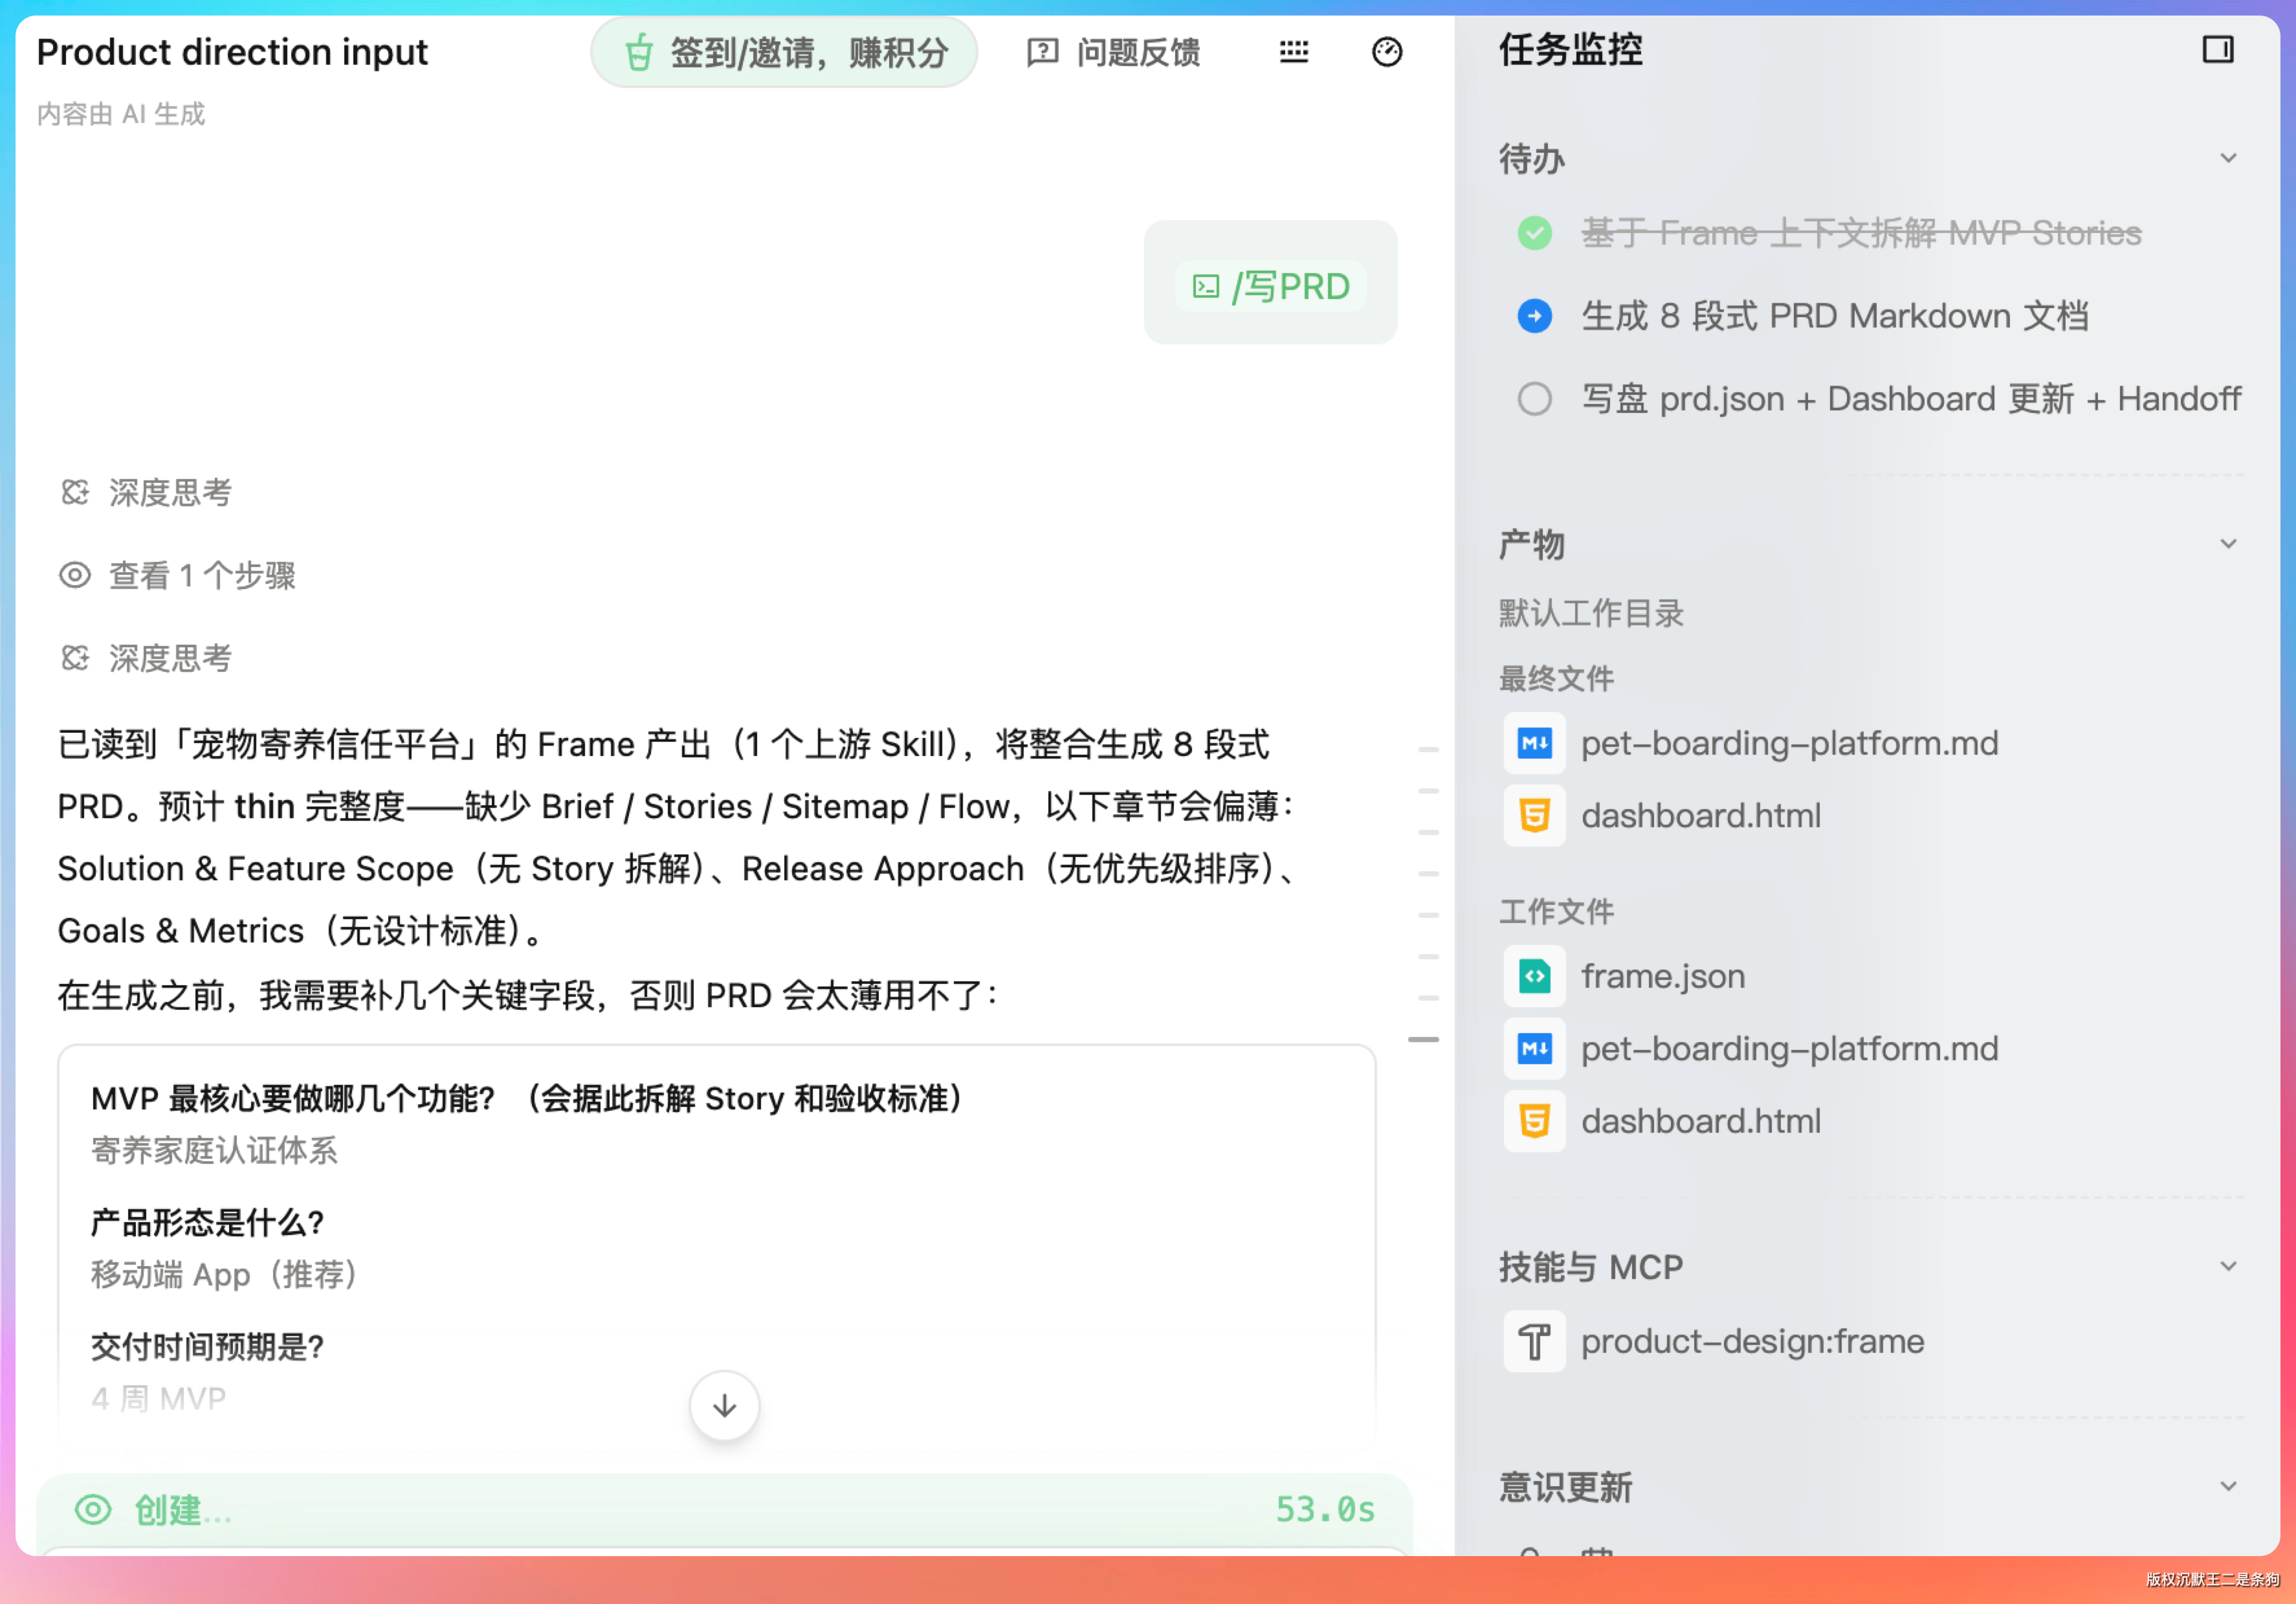Open dashboard.html under 最终文件
The width and height of the screenshot is (2296, 1604).
pyautogui.click(x=1662, y=816)
